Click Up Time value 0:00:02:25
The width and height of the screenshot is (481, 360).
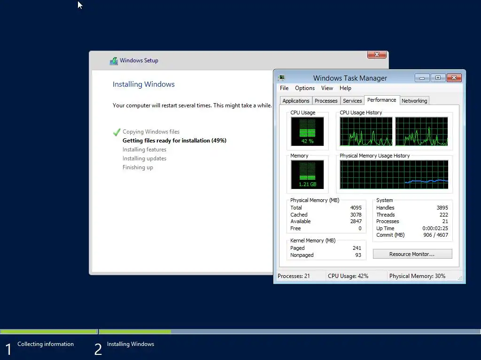coord(435,228)
